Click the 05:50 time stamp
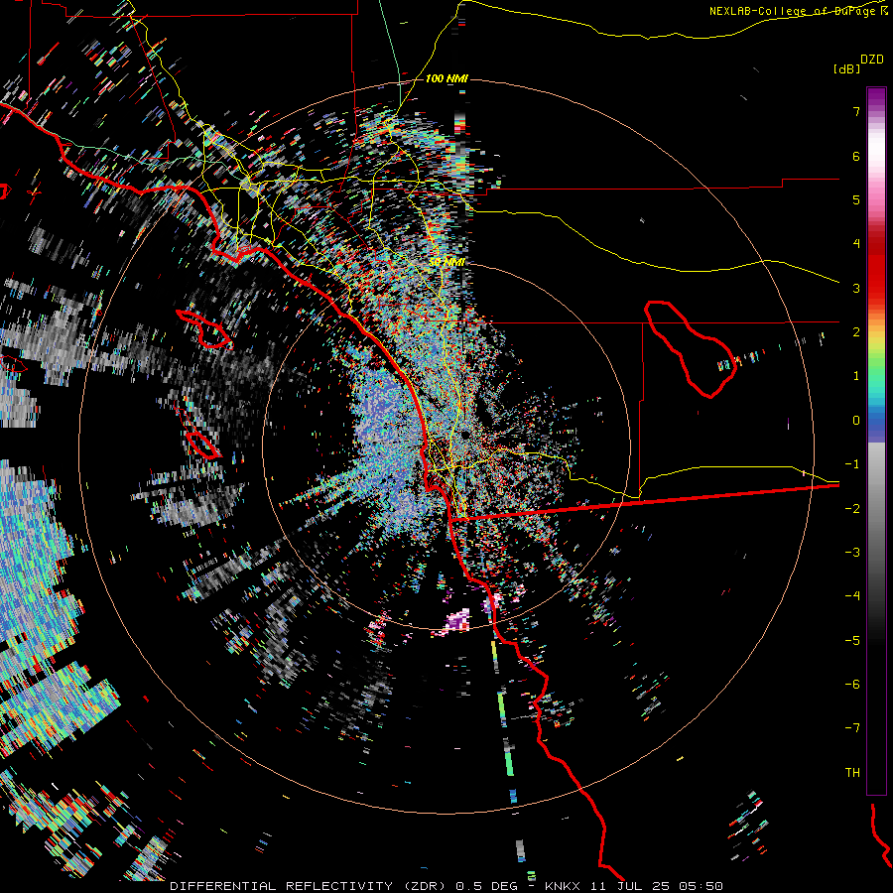 point(703,886)
